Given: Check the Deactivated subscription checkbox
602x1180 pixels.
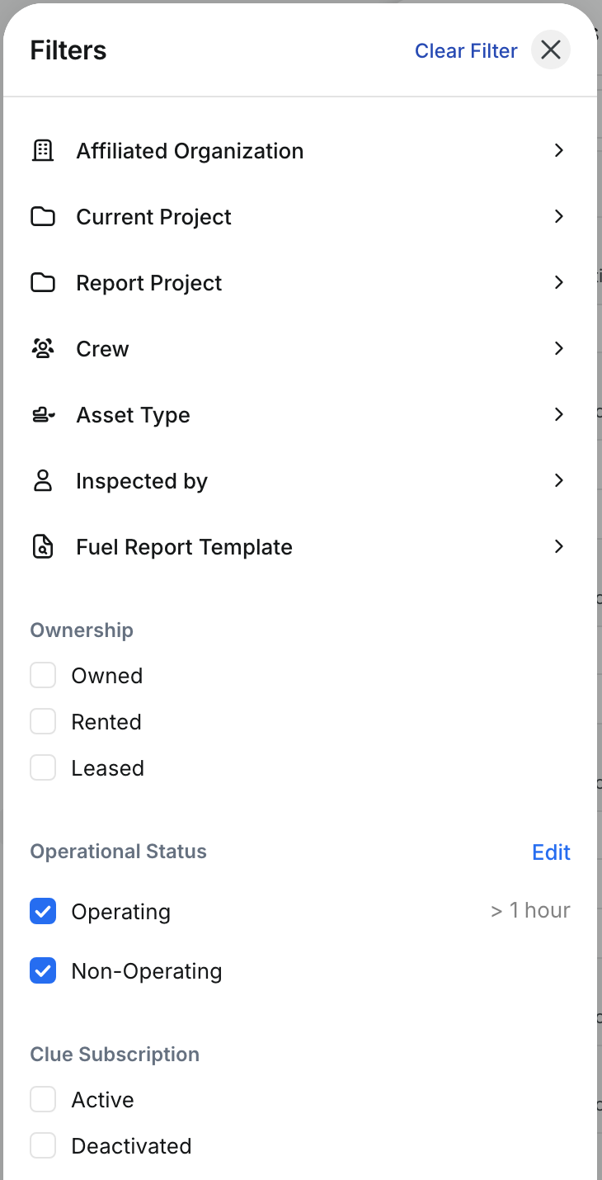Looking at the screenshot, I should (x=43, y=1145).
